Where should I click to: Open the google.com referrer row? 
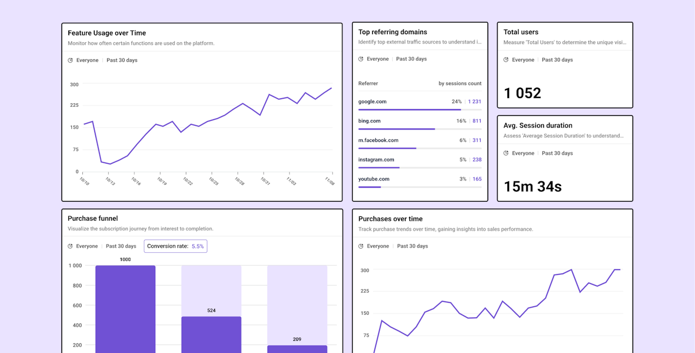[372, 101]
